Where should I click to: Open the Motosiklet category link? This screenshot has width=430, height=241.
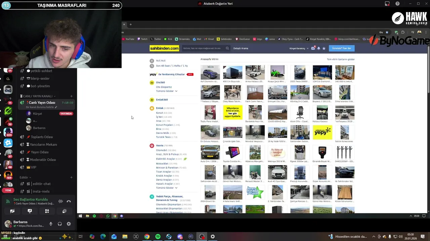(162, 164)
